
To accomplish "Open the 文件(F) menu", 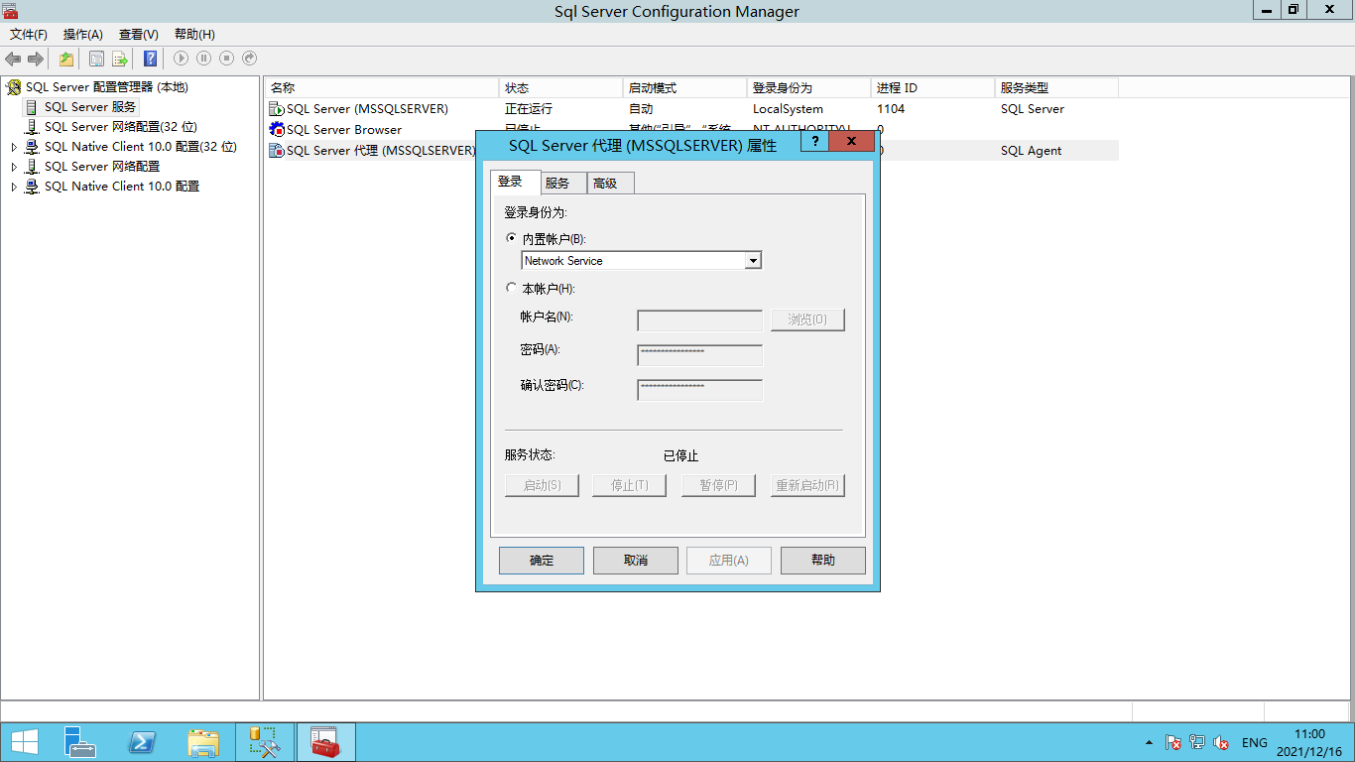I will coord(29,34).
